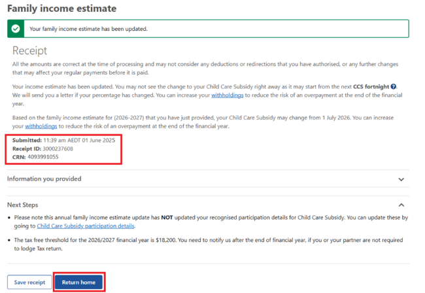Click the 'Next Steps' section title
Viewport: 425px width, 293px height.
click(x=22, y=205)
